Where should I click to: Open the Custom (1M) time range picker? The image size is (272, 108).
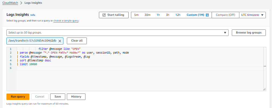click(x=197, y=15)
